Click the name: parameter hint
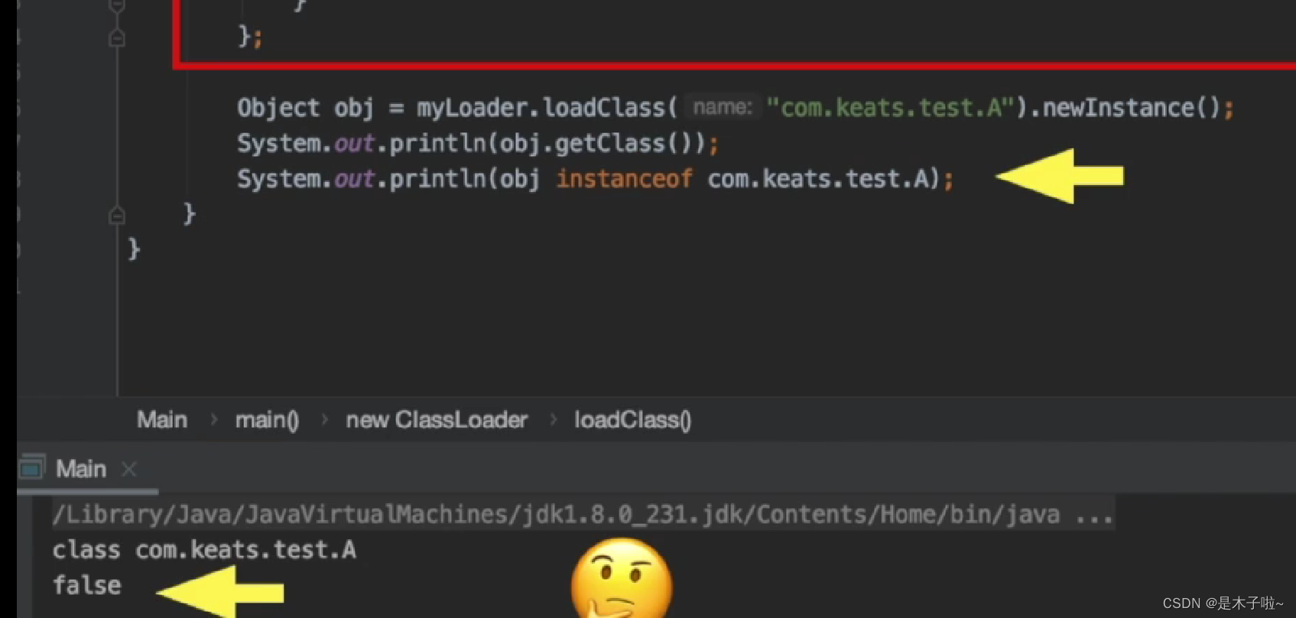Viewport: 1296px width, 618px height. (x=722, y=107)
